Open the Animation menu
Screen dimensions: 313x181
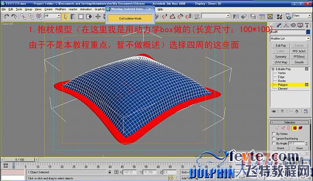coord(86,9)
